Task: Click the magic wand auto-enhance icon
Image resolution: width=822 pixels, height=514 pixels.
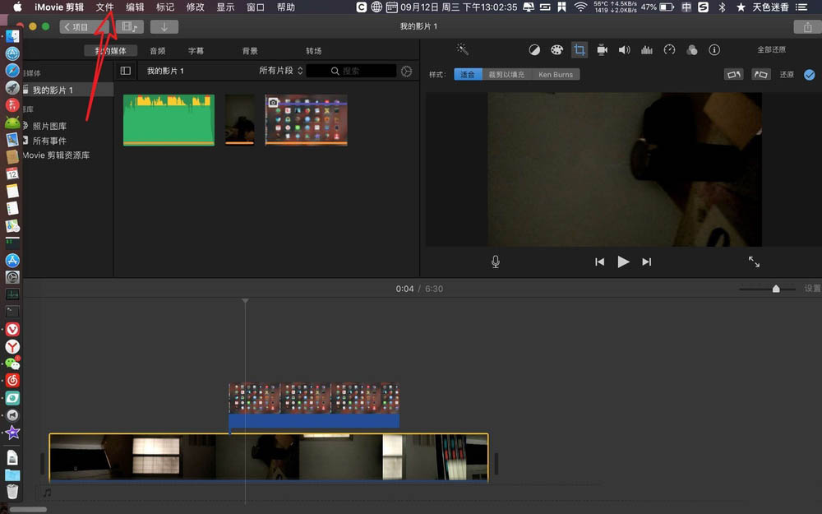Action: [x=462, y=49]
